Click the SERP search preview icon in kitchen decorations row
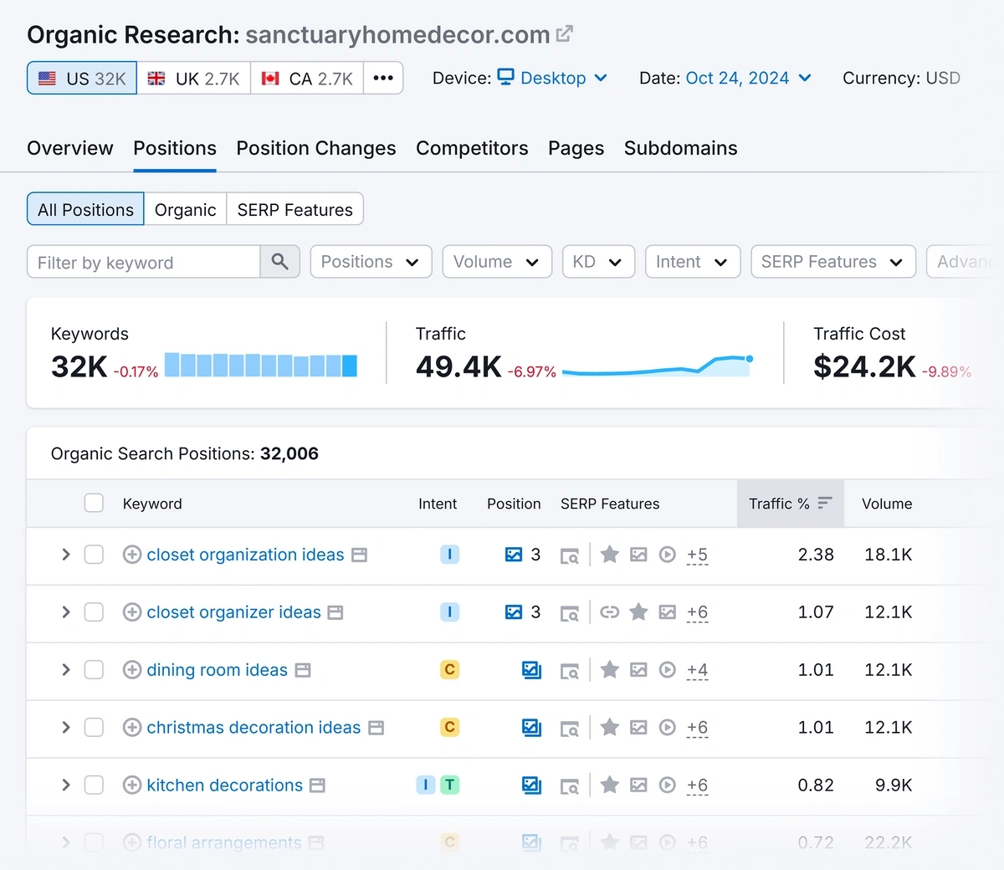 point(570,786)
